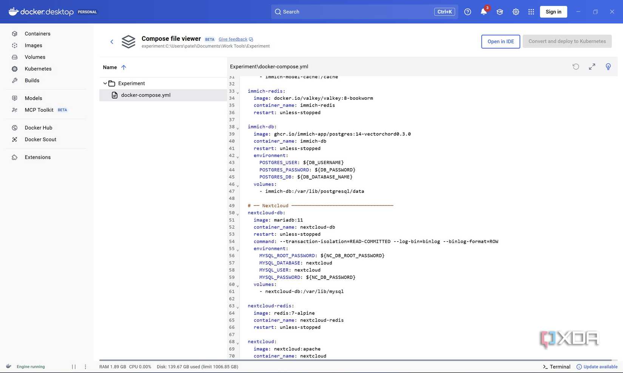Collapse the Experiment folder
623x373 pixels.
(105, 84)
